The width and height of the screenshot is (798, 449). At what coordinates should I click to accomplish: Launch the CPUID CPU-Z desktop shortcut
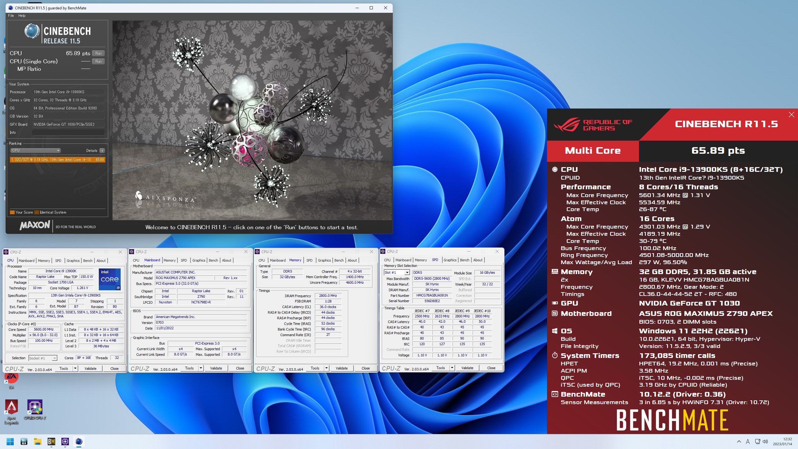[x=35, y=410]
